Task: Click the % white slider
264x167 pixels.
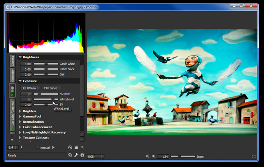Action: pos(46,94)
